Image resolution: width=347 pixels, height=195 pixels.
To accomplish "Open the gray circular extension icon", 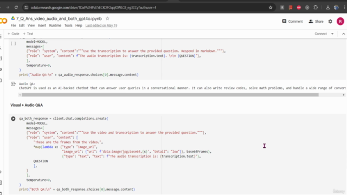I will (307, 8).
